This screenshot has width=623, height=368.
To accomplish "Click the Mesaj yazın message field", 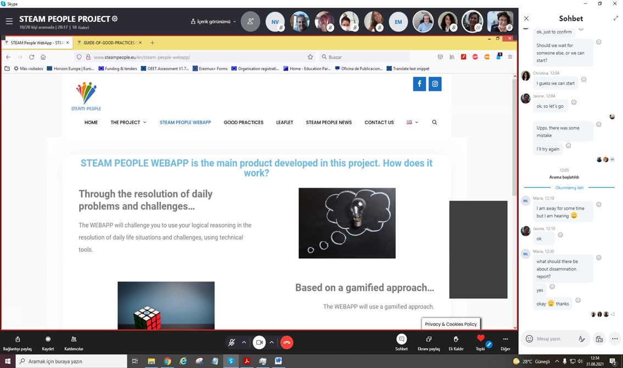I will [554, 339].
